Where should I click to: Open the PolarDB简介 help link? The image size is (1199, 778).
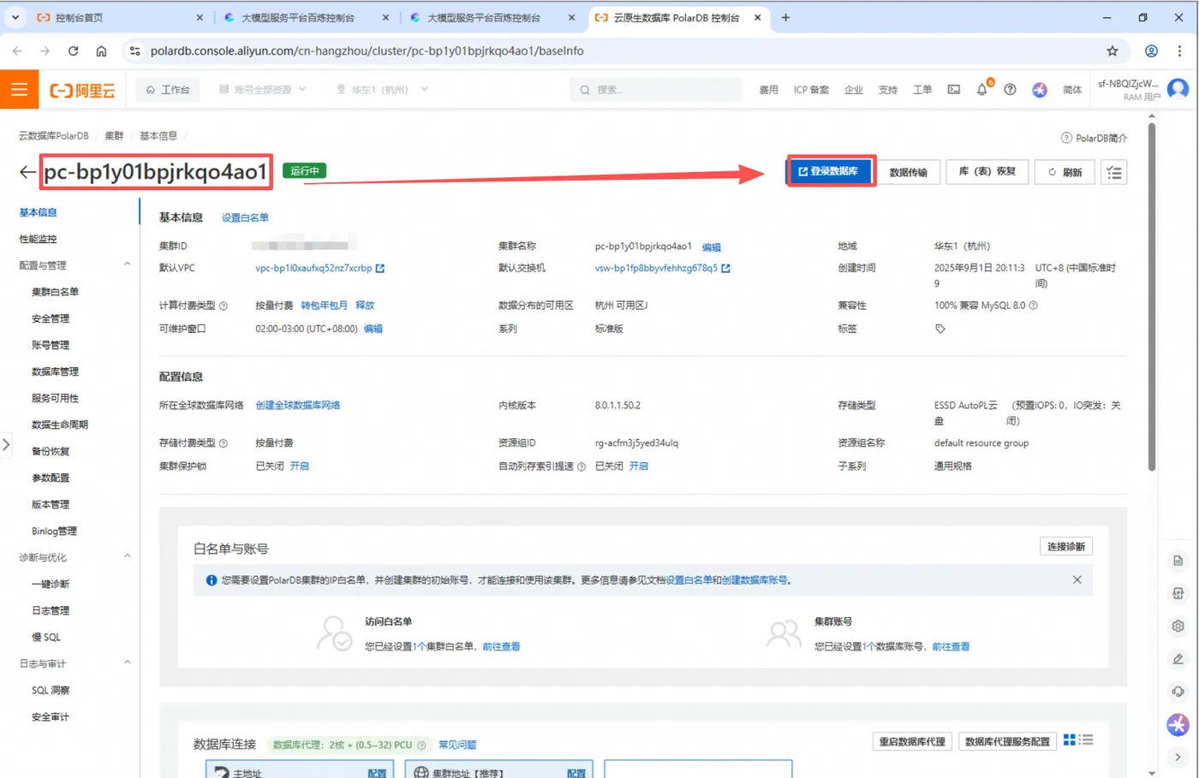pos(1095,138)
